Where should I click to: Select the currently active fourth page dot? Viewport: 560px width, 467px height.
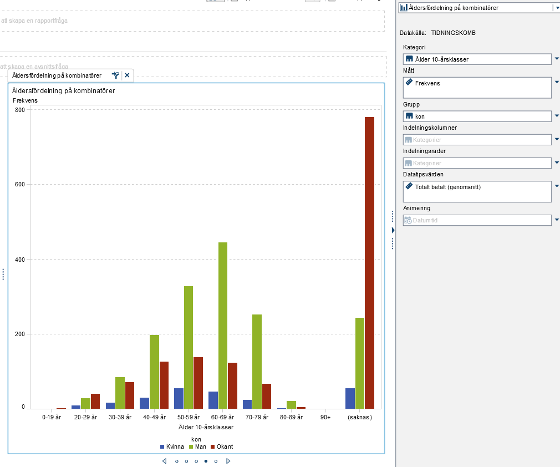206,461
